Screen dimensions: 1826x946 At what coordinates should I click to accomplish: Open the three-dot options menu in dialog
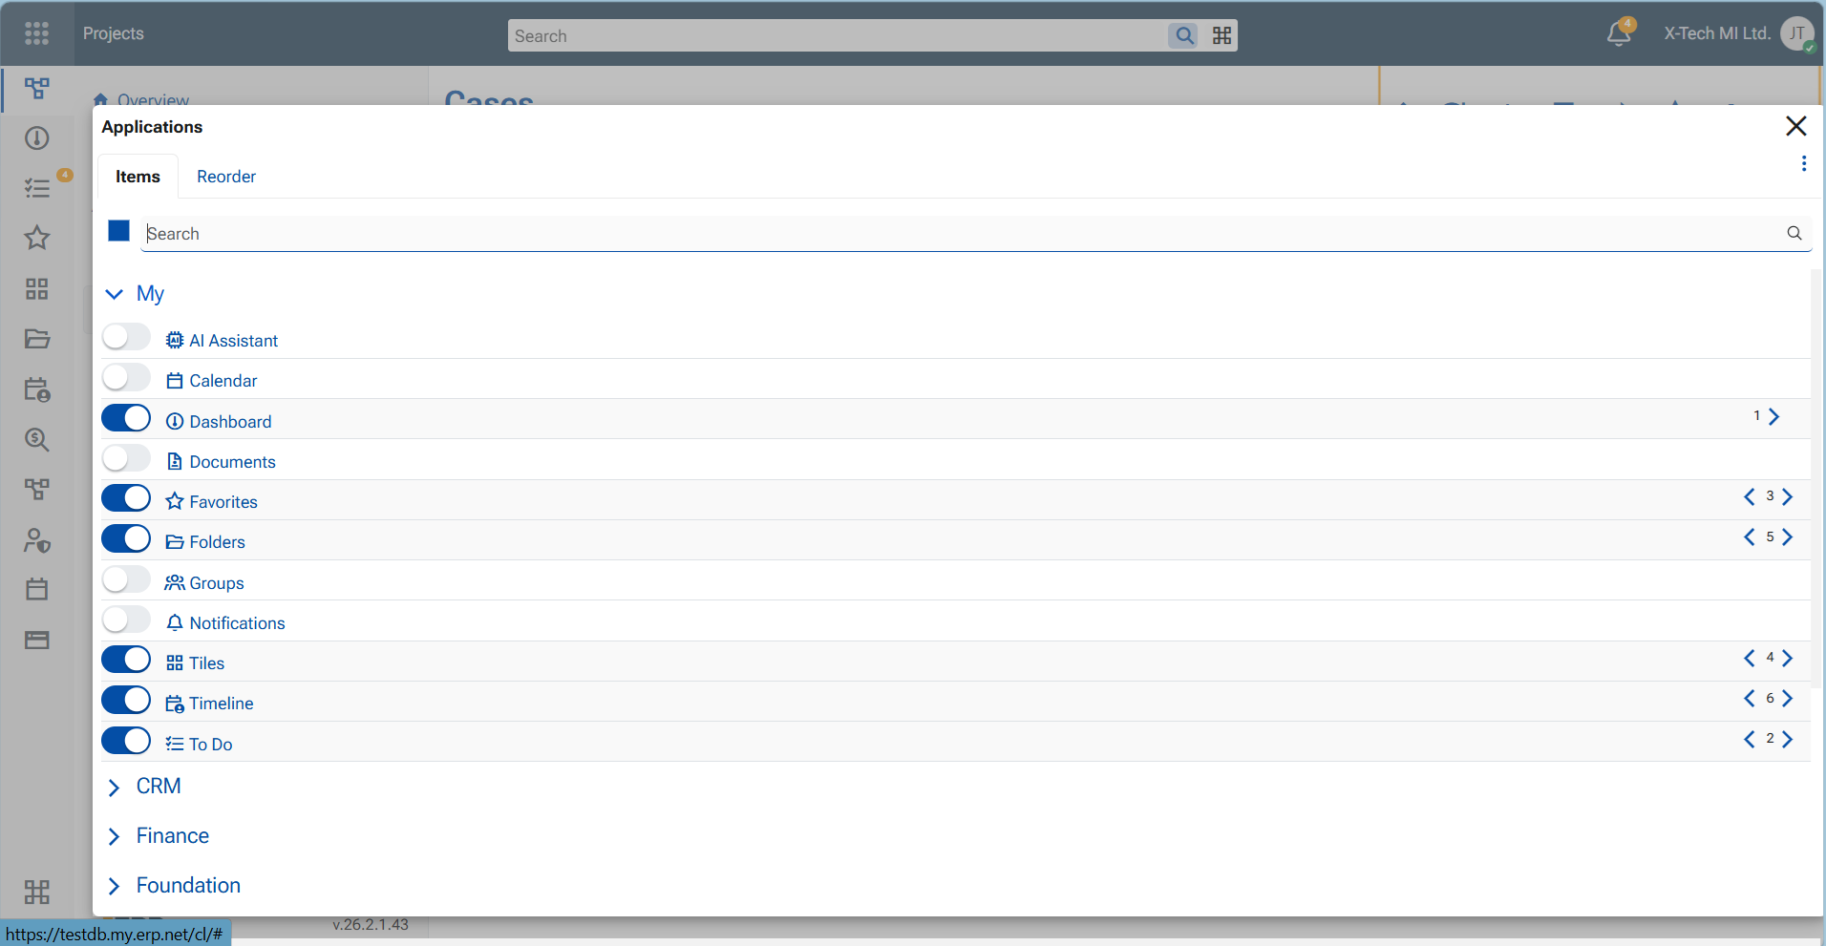(1803, 164)
